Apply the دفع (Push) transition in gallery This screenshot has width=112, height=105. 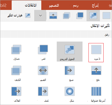pos(96,73)
